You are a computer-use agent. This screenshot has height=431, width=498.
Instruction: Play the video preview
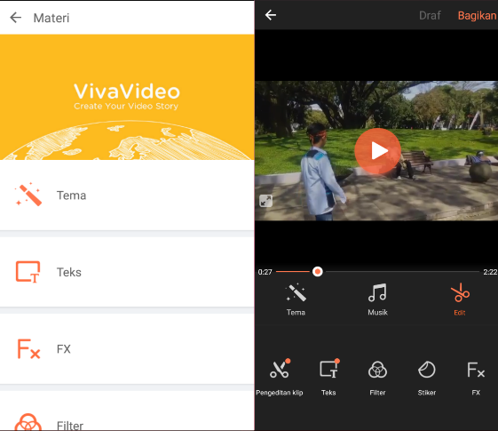pyautogui.click(x=377, y=151)
